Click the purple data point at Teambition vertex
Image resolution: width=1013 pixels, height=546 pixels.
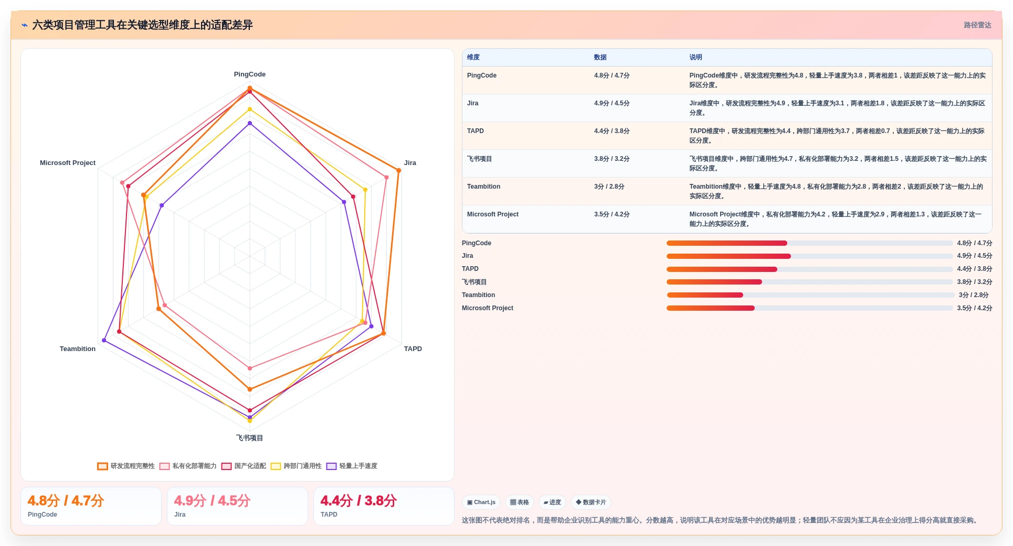pos(104,341)
